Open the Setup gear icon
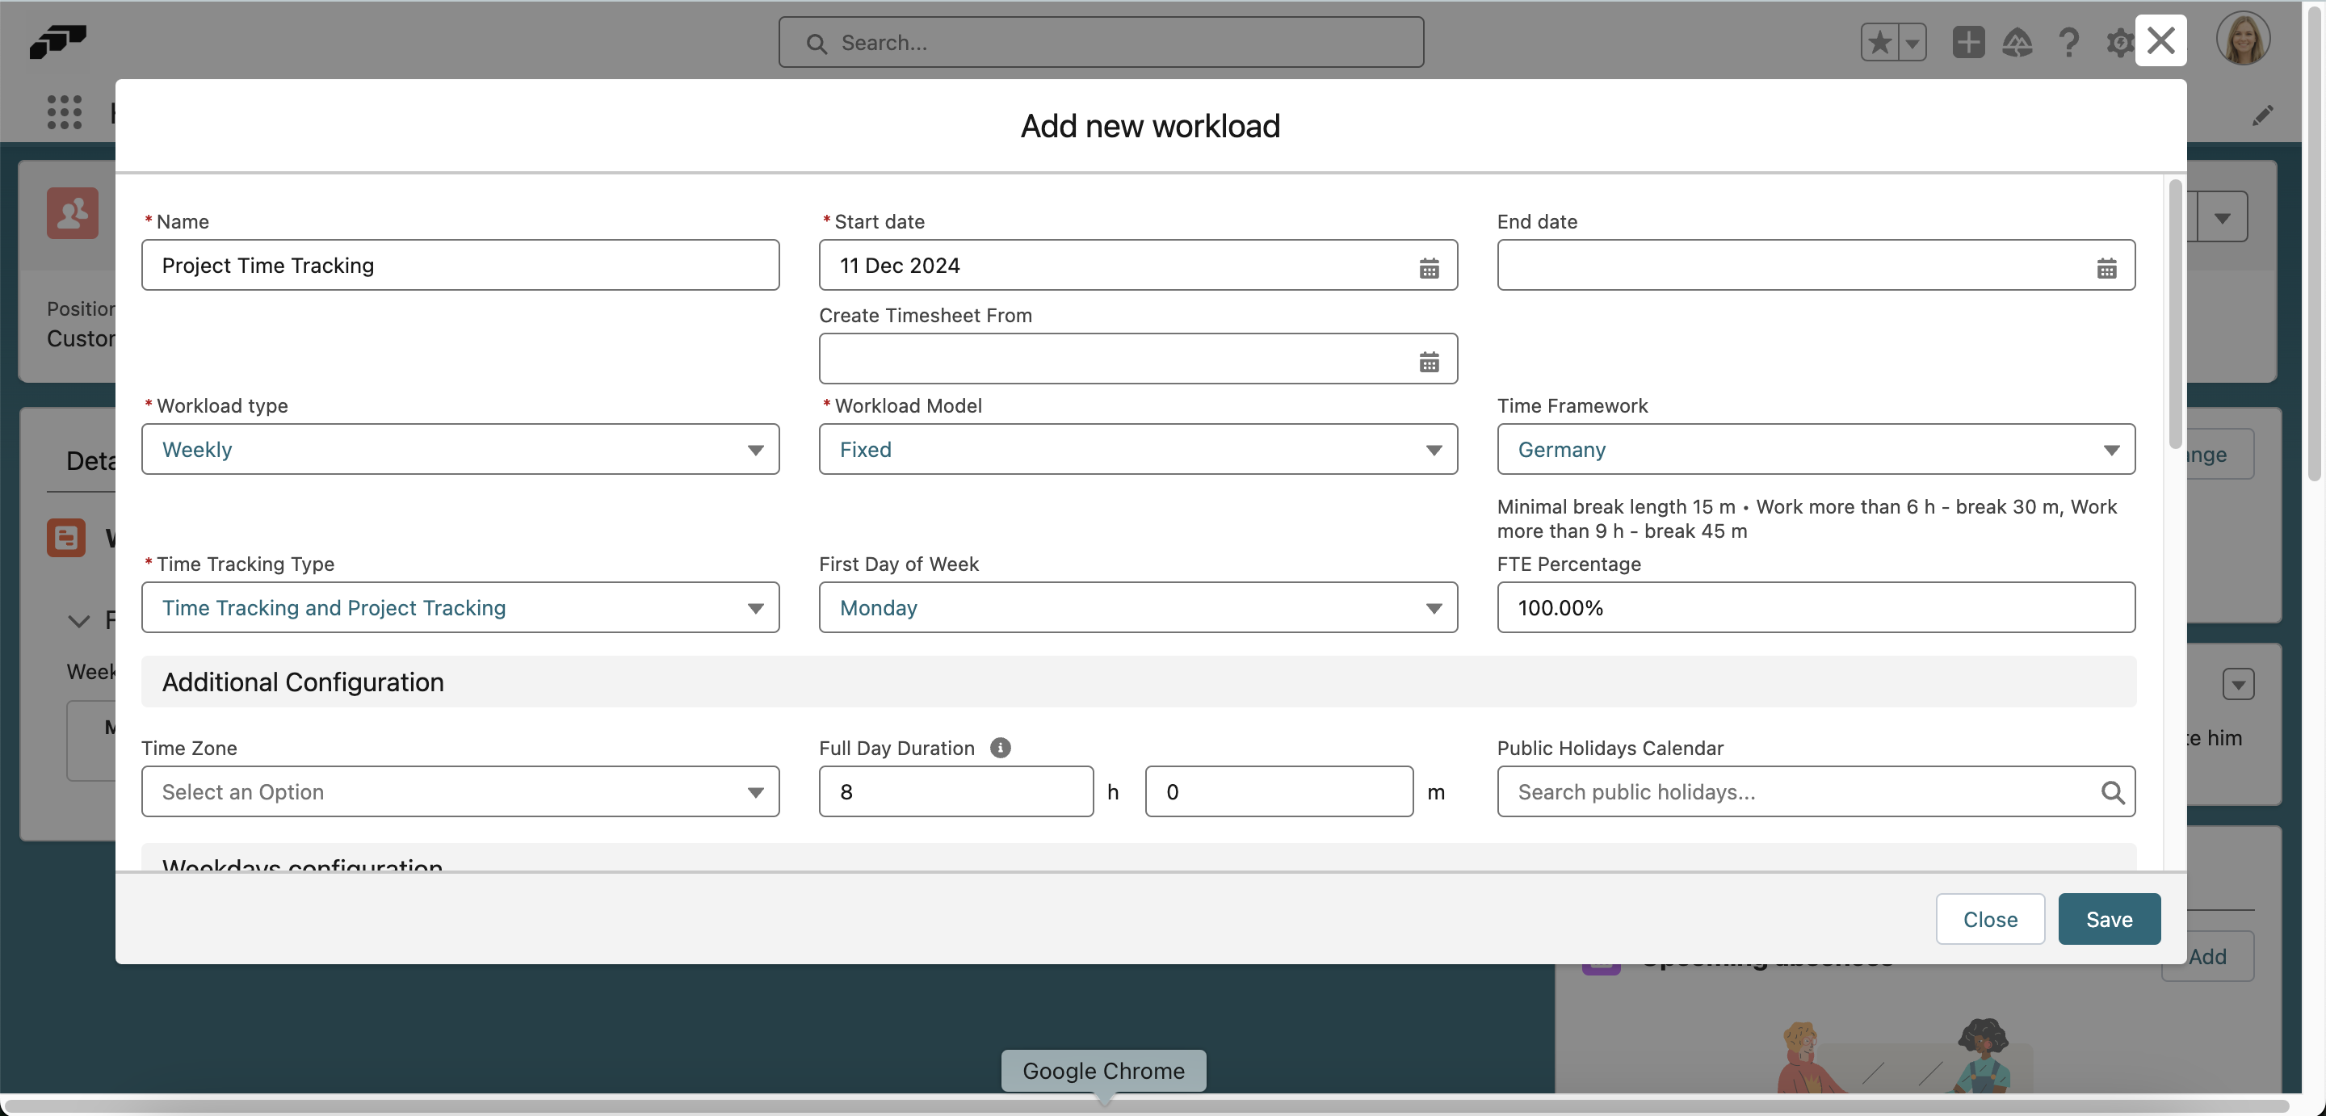 tap(2119, 41)
